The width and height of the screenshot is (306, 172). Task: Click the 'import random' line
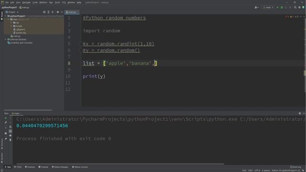point(101,31)
